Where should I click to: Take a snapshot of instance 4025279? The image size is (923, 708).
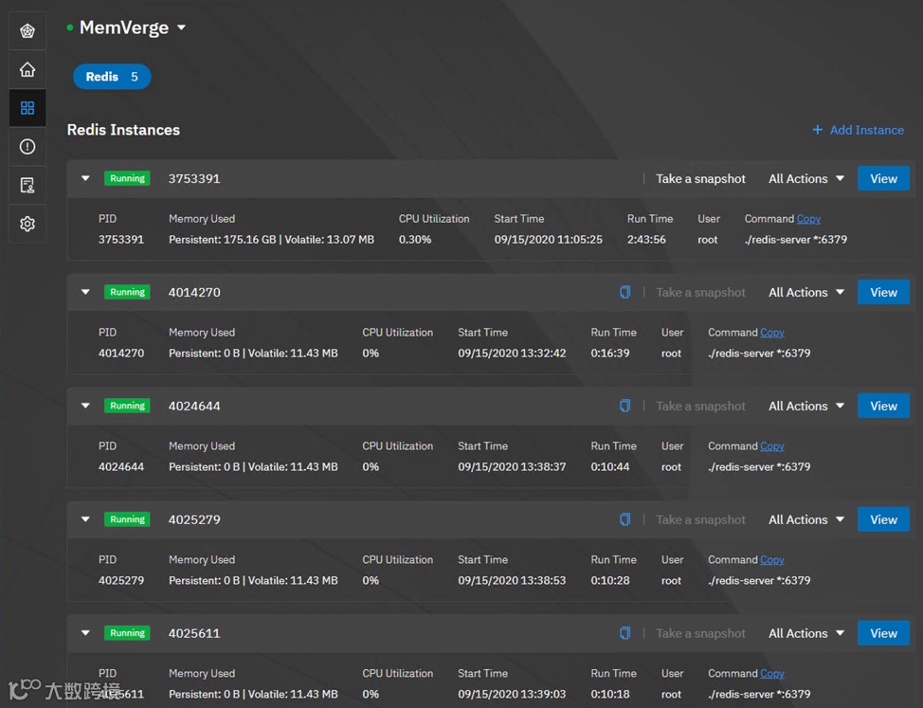click(x=700, y=519)
